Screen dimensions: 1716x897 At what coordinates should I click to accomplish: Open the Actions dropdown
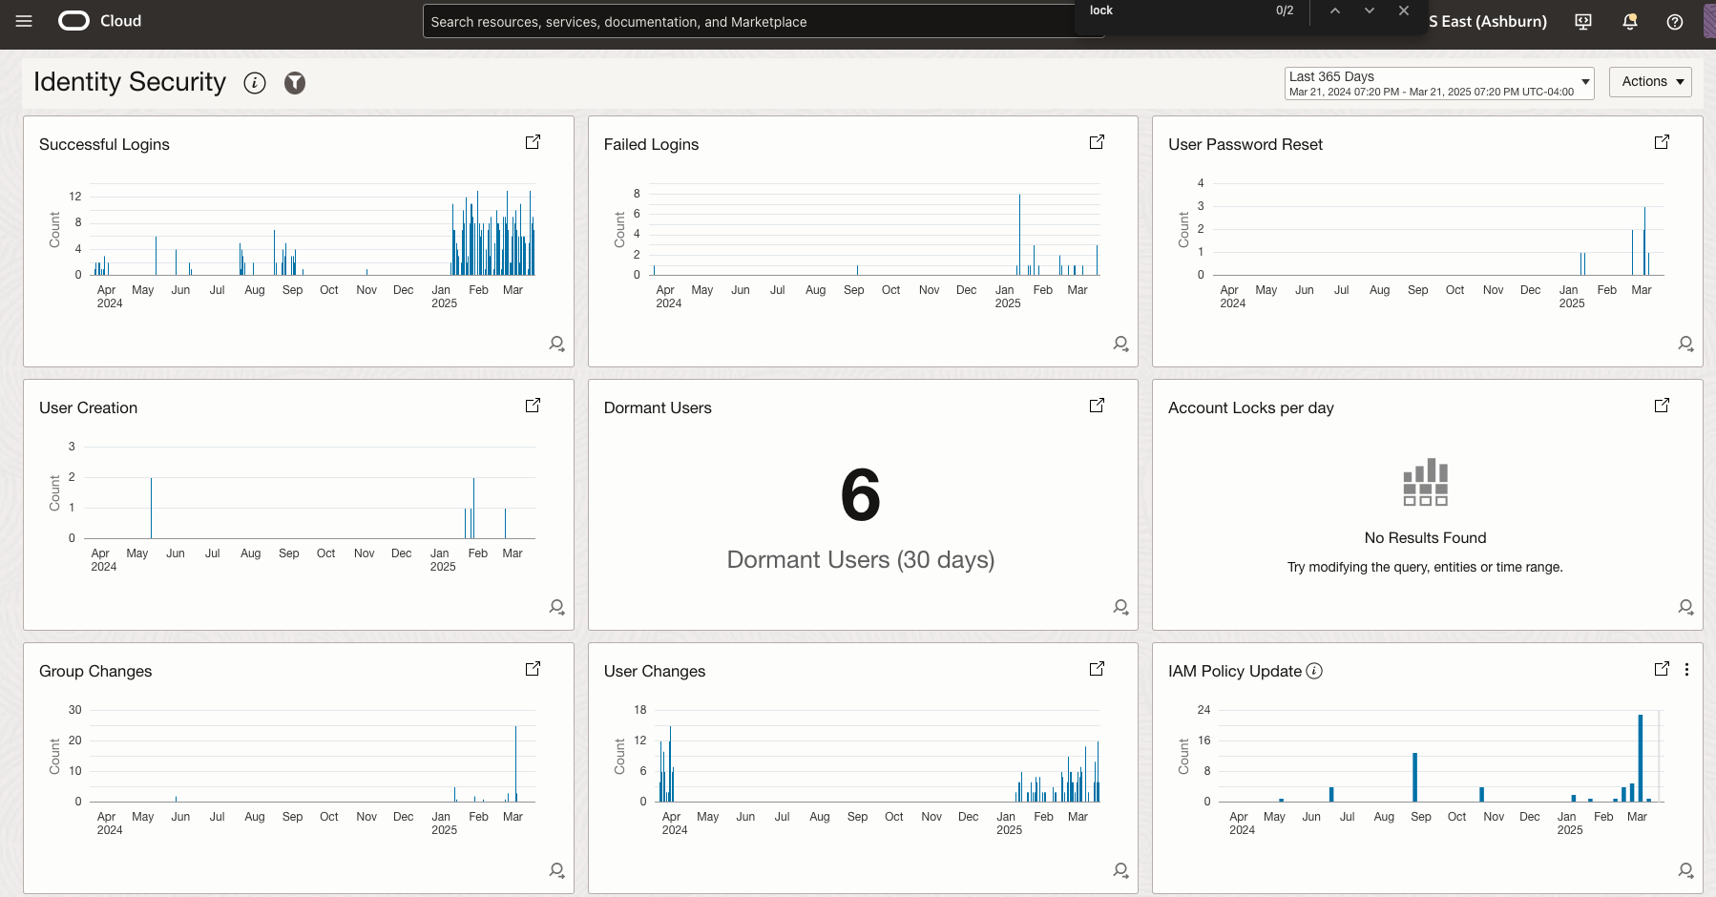[1650, 81]
